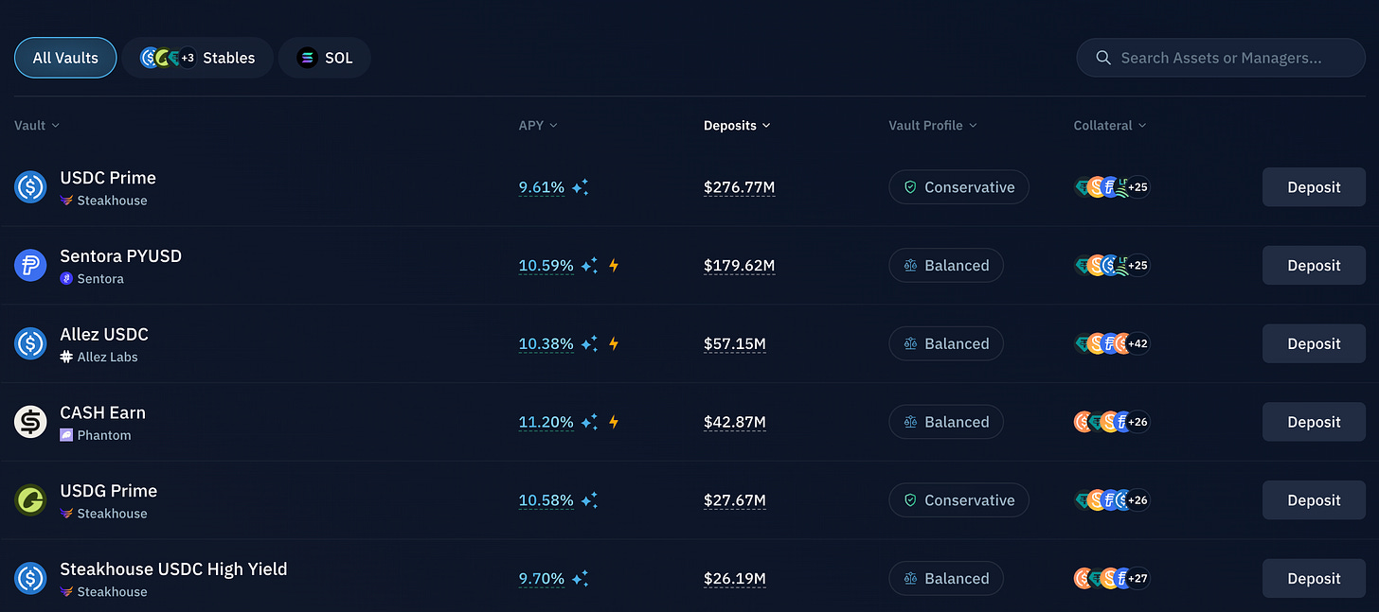
Task: Click the USDC Prime token icon
Action: (x=30, y=187)
